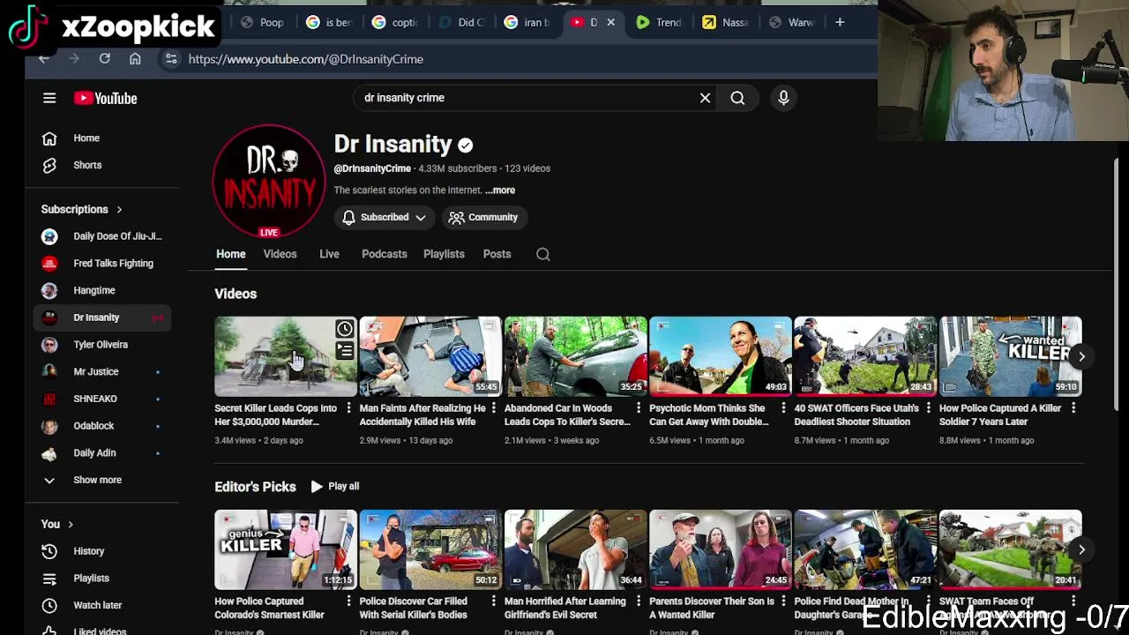Open Daily Adin subscription
The height and width of the screenshot is (635, 1129).
pyautogui.click(x=102, y=452)
